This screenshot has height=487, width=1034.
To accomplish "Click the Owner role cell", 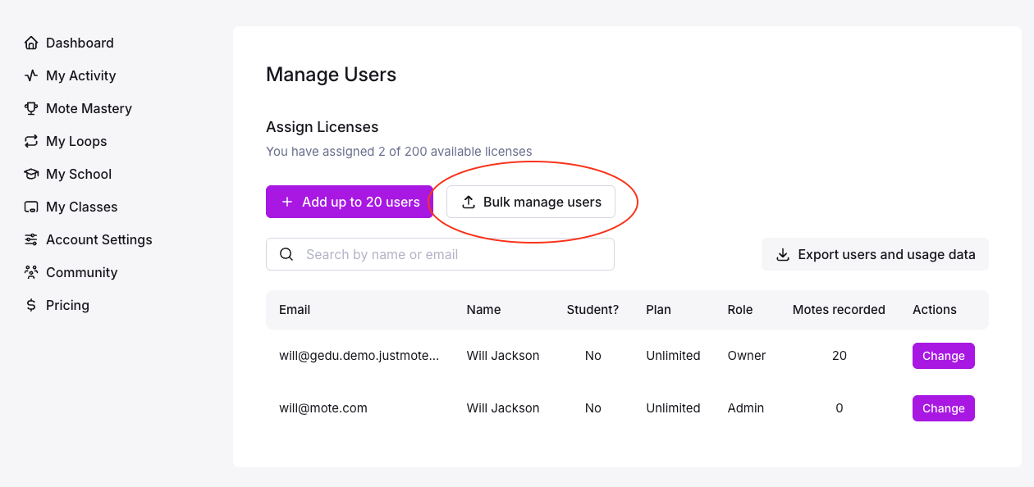I will pyautogui.click(x=747, y=356).
